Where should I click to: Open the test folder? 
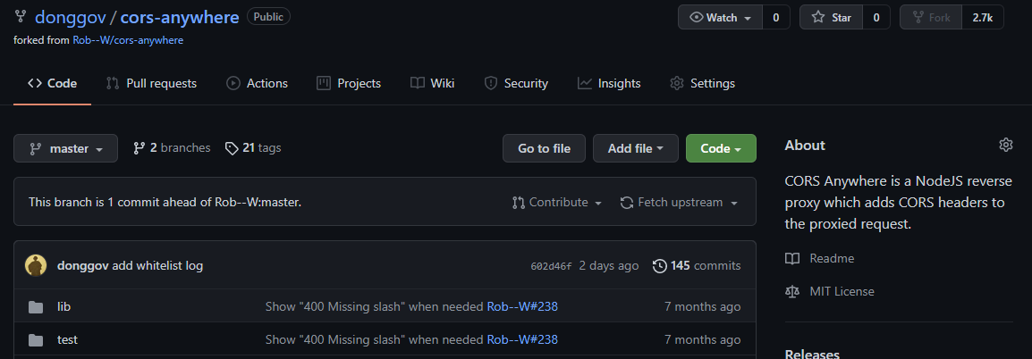67,339
